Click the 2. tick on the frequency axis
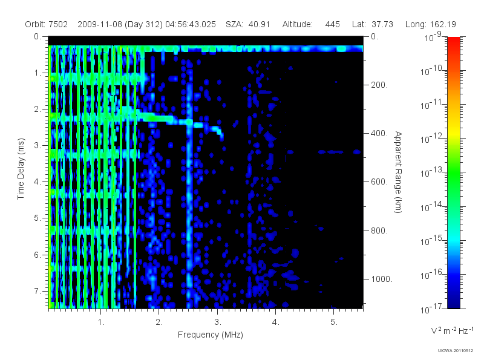Screen dimensions: 484x363 coord(159,322)
